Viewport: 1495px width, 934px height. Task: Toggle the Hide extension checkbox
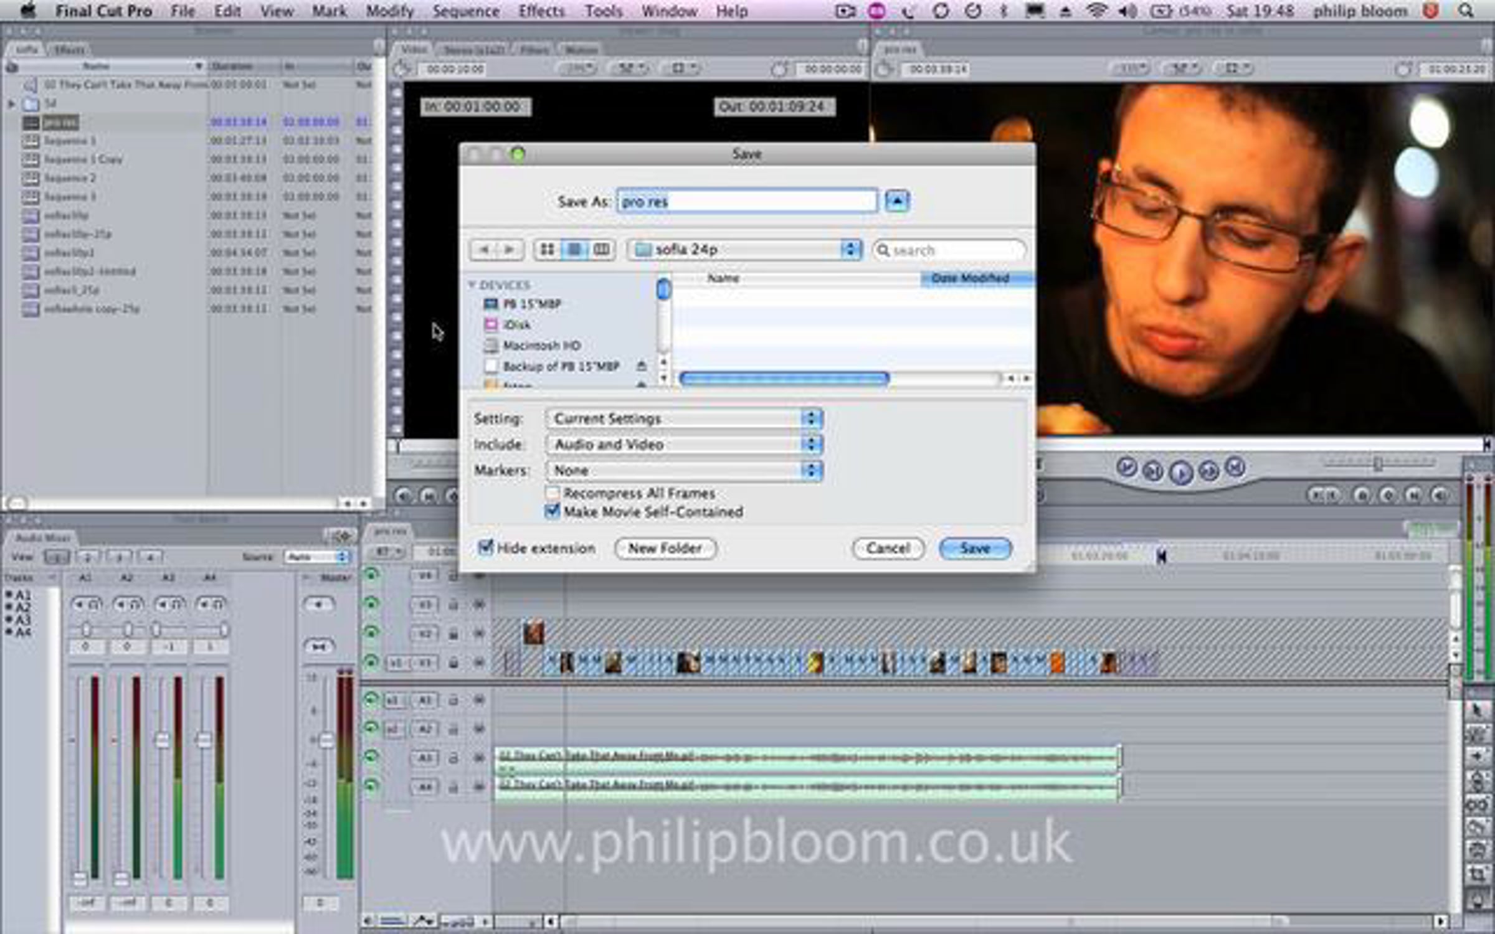click(x=485, y=548)
